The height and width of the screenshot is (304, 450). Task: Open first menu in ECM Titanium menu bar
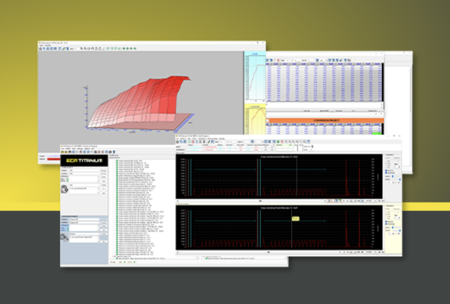point(63,149)
